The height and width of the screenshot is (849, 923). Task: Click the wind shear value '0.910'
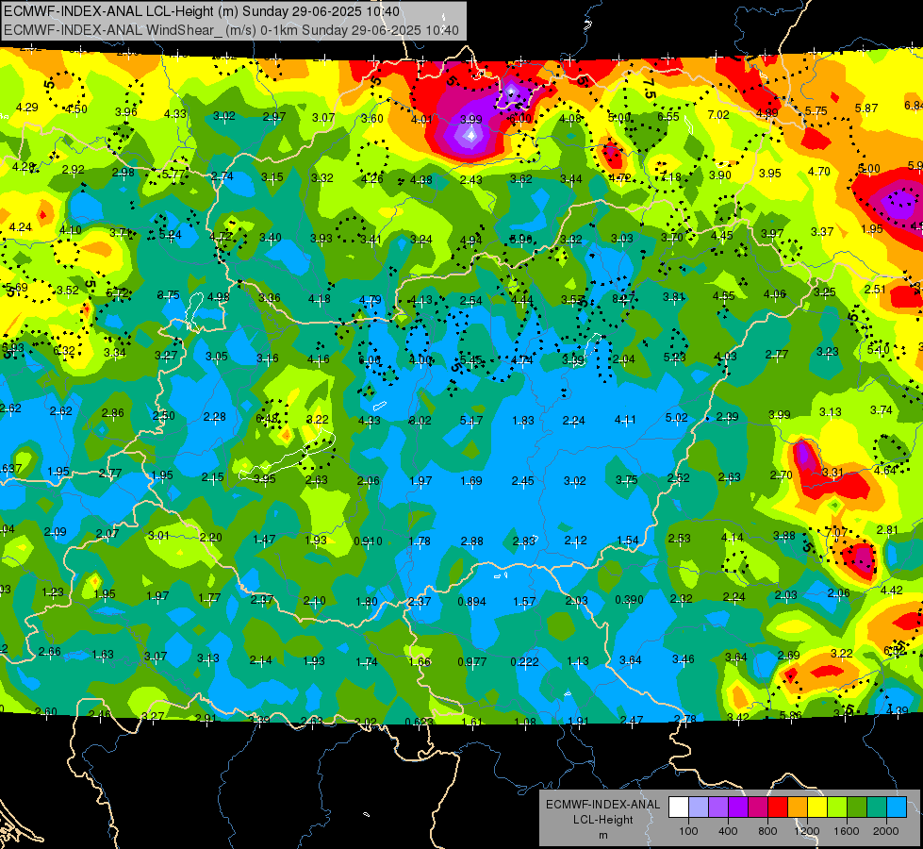[368, 541]
